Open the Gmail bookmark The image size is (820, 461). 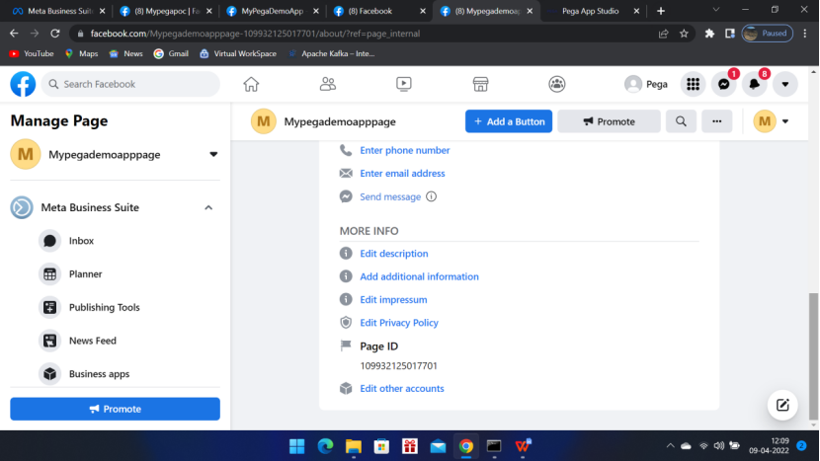pyautogui.click(x=171, y=53)
